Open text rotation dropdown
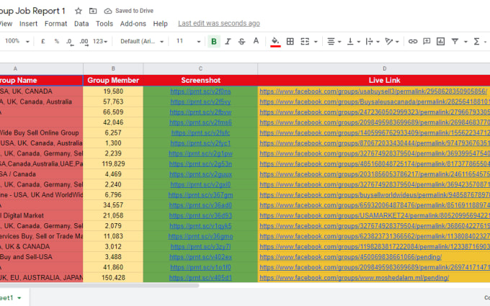Image resolution: width=490 pixels, height=306 pixels. click(x=392, y=41)
